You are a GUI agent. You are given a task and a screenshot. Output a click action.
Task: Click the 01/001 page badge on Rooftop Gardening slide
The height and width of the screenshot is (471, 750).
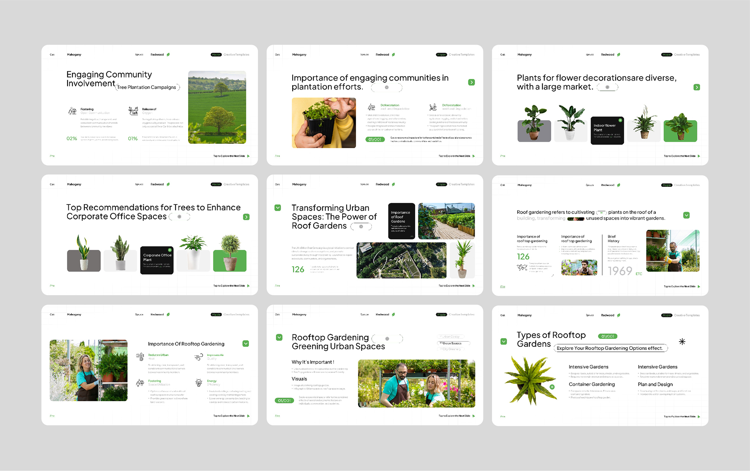[x=284, y=400]
